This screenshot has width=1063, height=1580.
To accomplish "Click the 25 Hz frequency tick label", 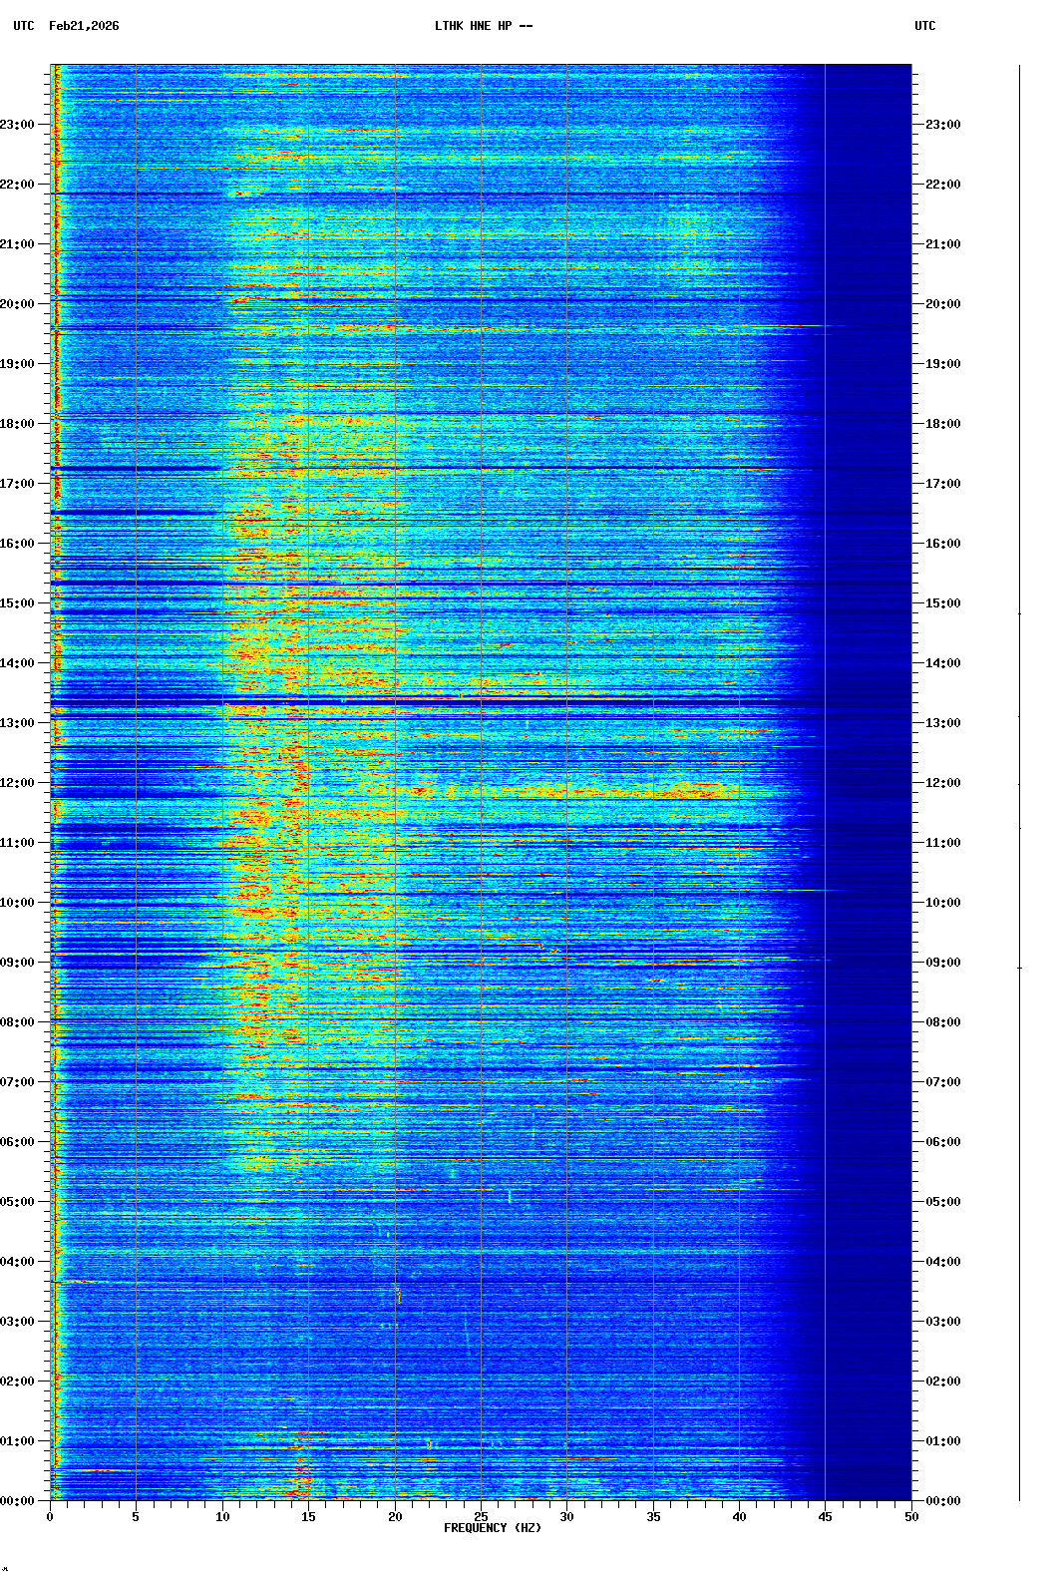I will coord(481,1517).
